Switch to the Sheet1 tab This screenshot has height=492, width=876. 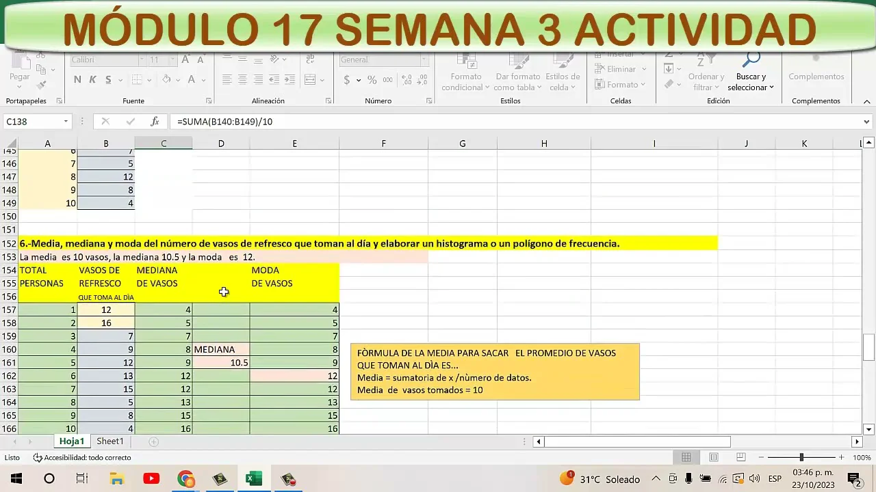pos(110,441)
